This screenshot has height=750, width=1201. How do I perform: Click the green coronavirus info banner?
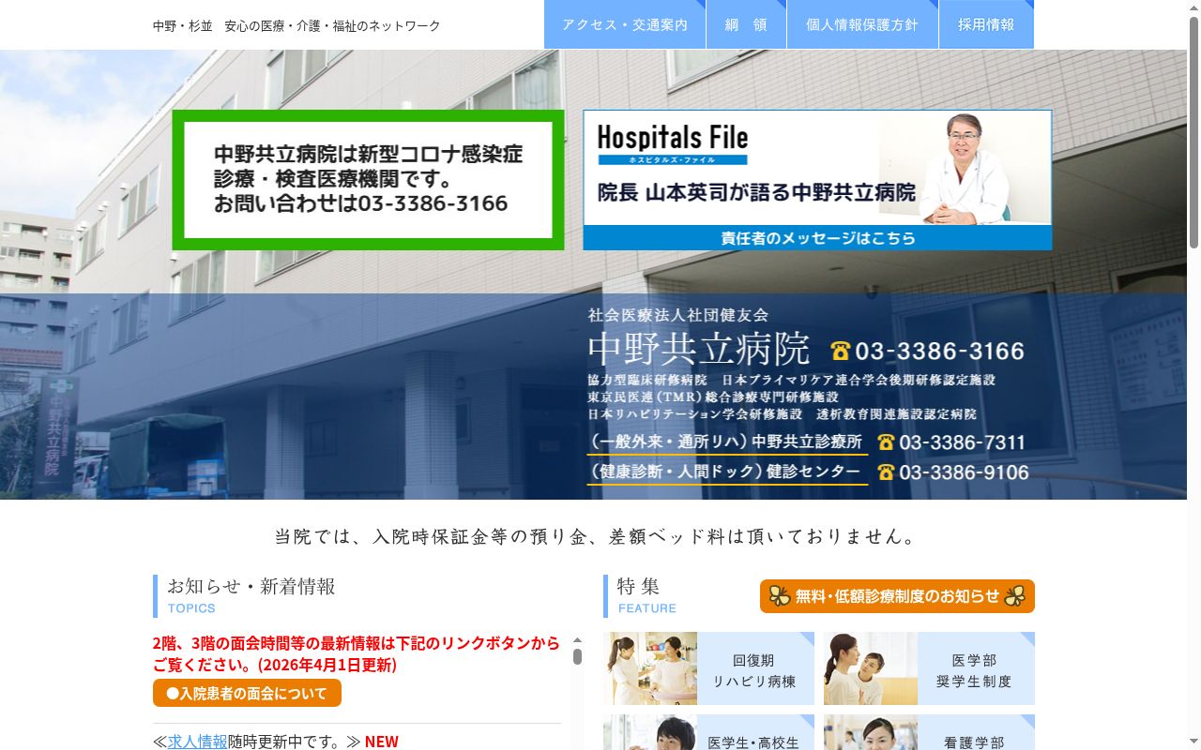click(x=368, y=180)
